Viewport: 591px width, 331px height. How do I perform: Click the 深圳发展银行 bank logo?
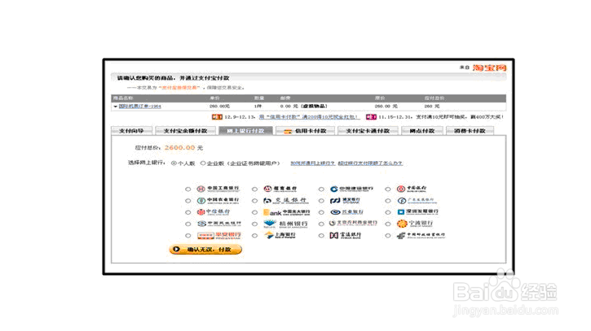tap(417, 211)
